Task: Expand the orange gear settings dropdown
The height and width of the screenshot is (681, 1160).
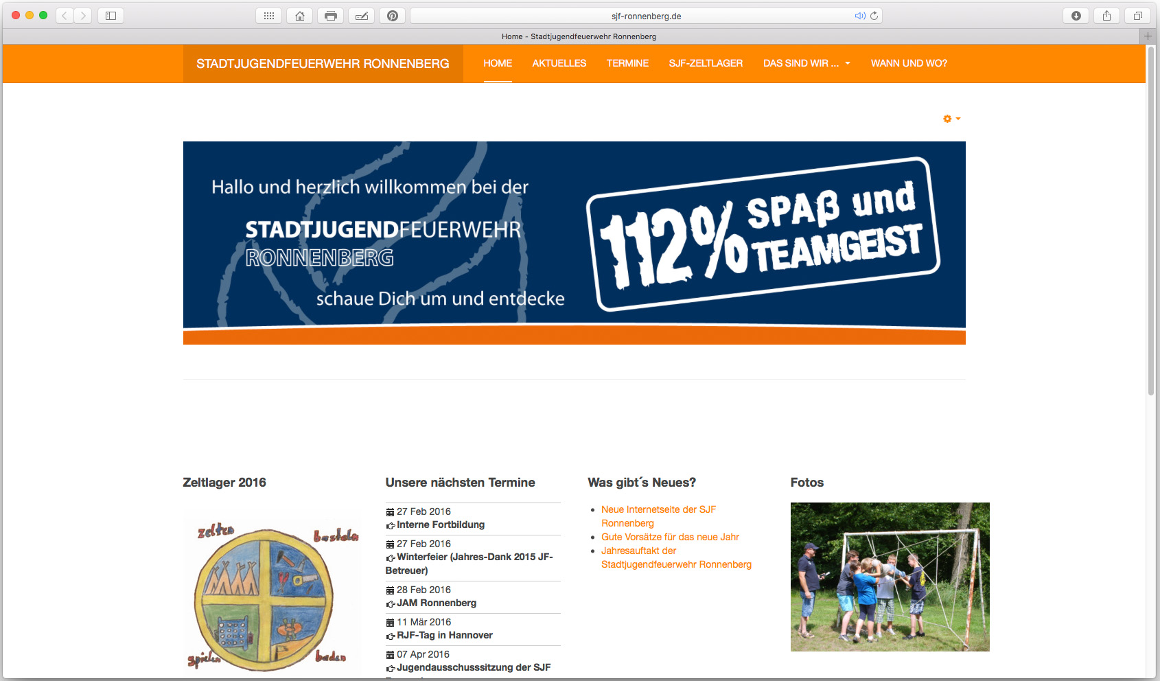Action: click(951, 119)
